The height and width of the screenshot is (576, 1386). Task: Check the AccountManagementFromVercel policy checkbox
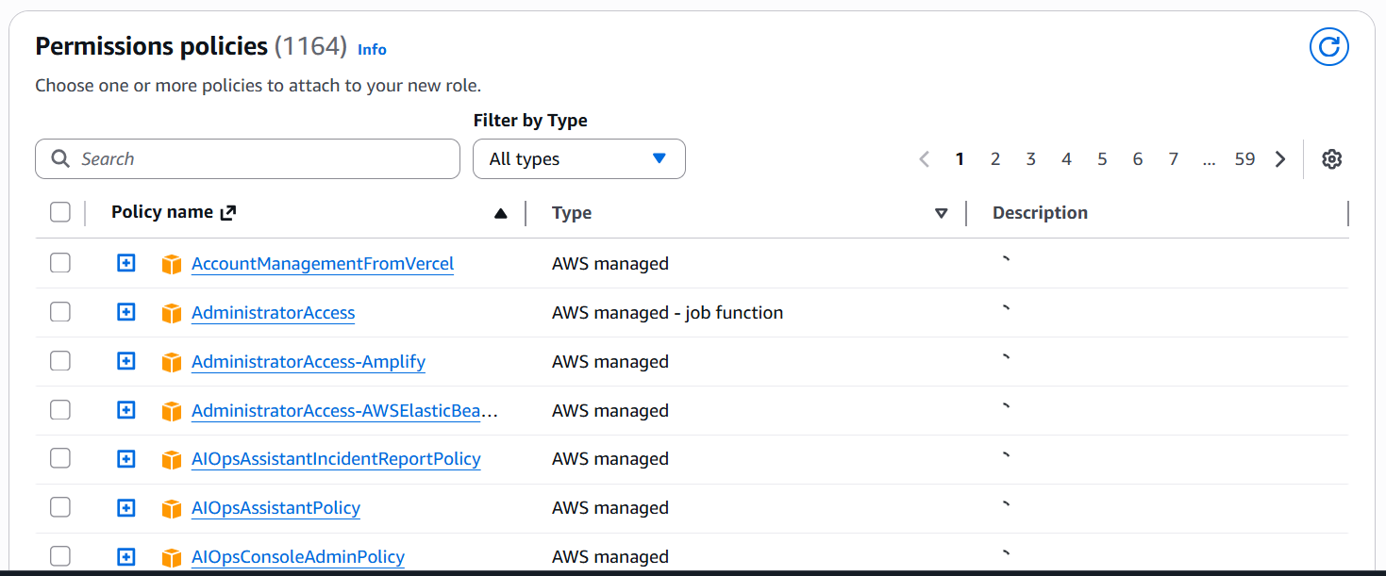click(x=60, y=263)
